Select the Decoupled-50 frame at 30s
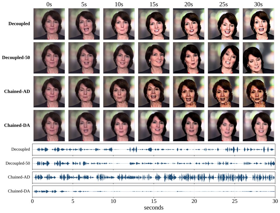This screenshot has width=280, height=213. (x=258, y=58)
